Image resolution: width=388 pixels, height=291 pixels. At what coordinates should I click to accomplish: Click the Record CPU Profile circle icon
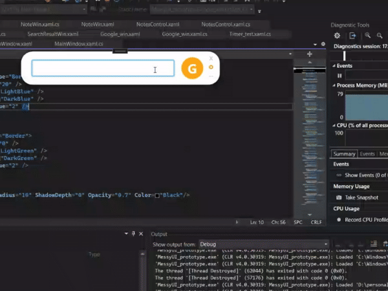(339, 220)
